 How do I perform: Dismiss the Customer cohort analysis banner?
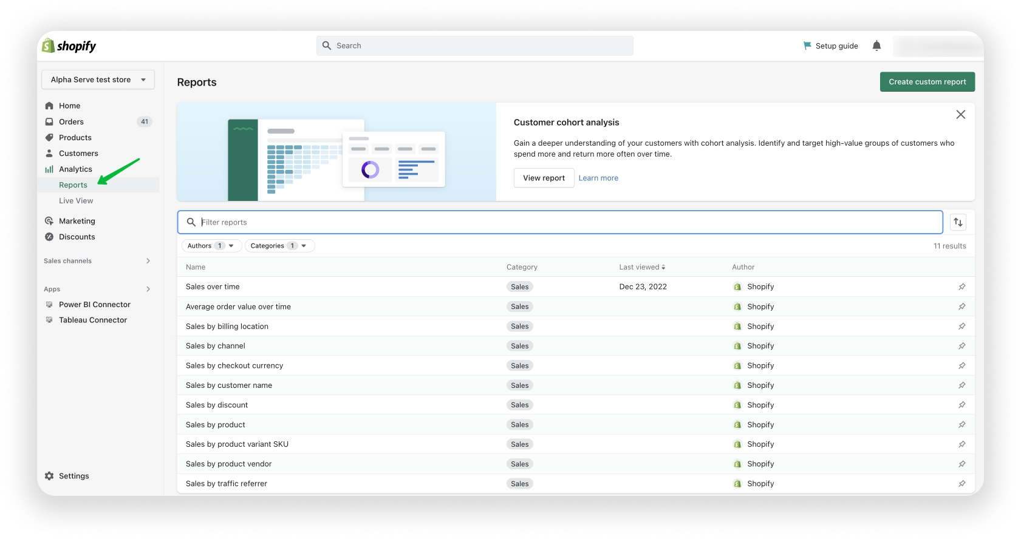[960, 115]
